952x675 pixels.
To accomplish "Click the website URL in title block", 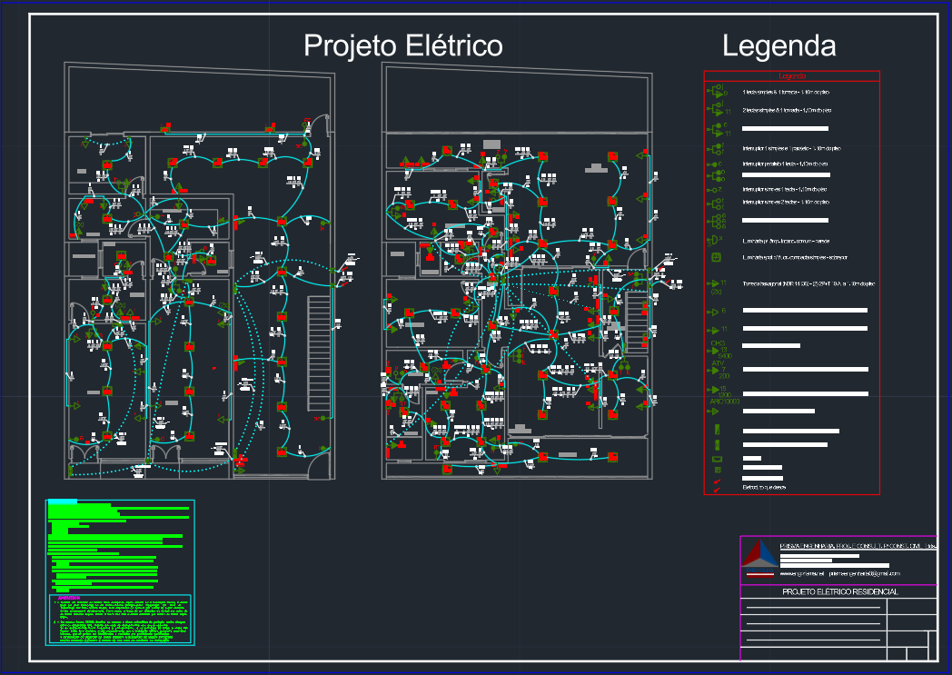I will [x=801, y=574].
